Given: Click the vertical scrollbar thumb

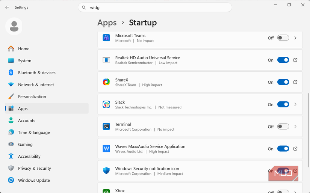Looking at the screenshot, I should (x=308, y=130).
